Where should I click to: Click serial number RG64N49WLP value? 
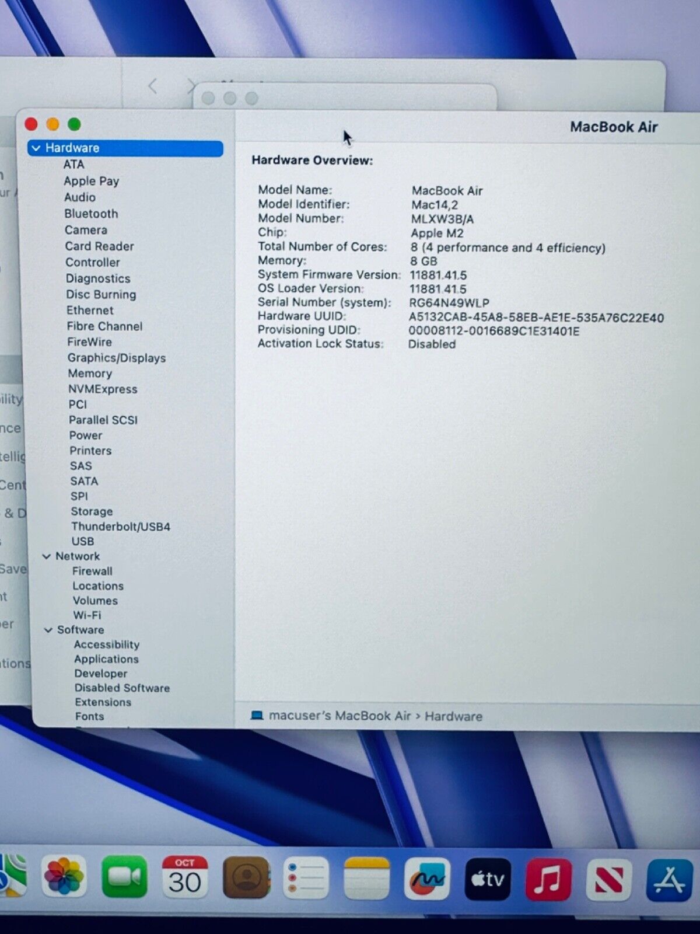point(449,303)
